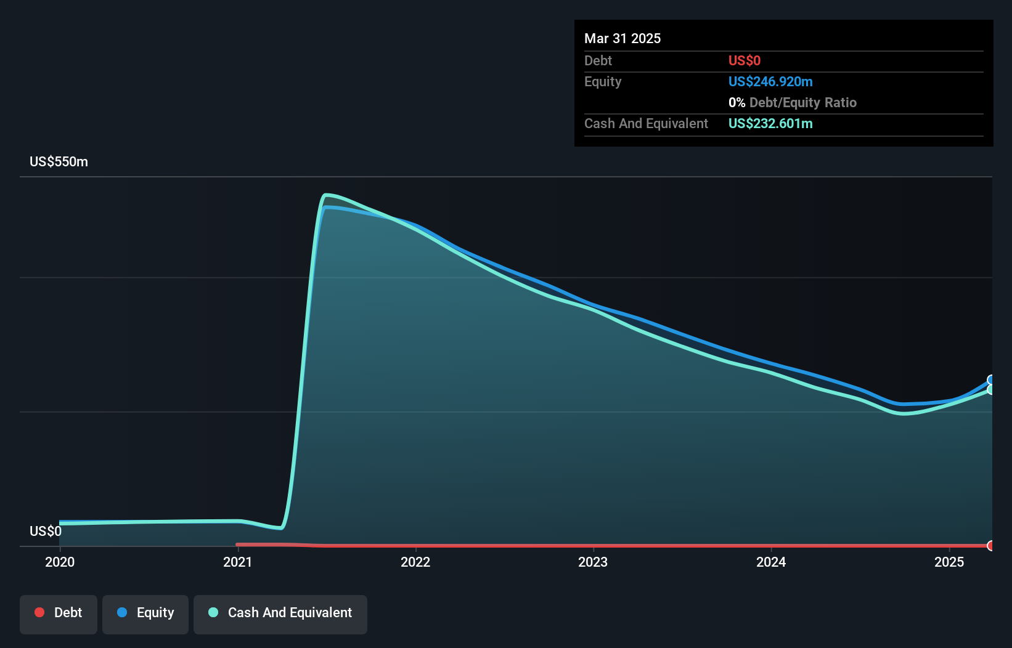Select the Equity endpoint marker on chart
The height and width of the screenshot is (648, 1012).
[x=991, y=380]
